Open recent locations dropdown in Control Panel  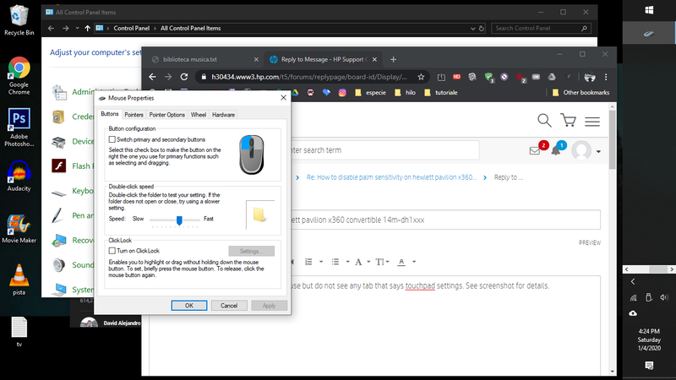(77, 28)
